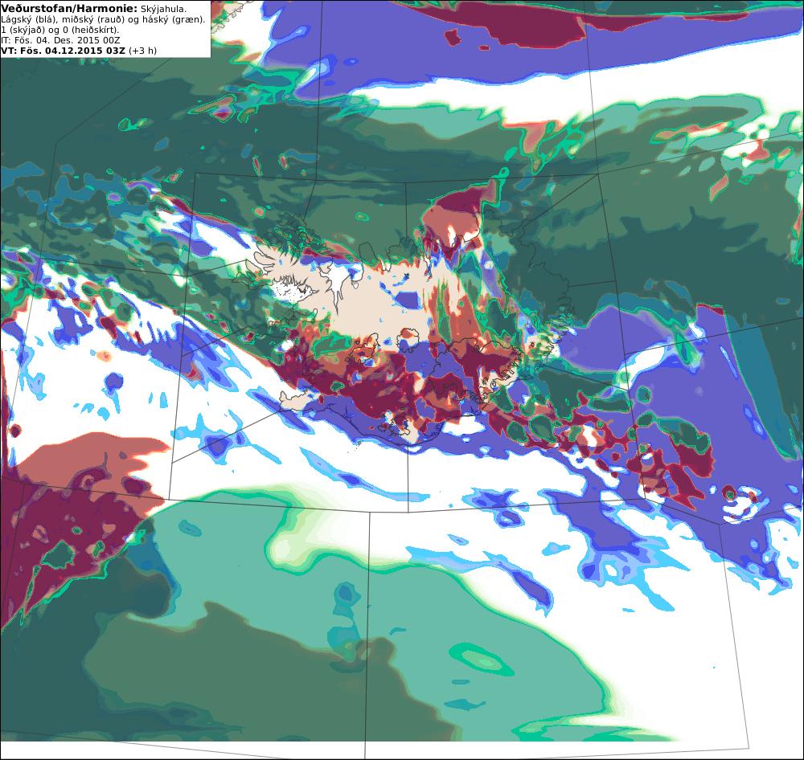The height and width of the screenshot is (760, 804).
Task: Click the 'VT: Fös. 04.12.2015 03Z' valid time
Action: tap(63, 51)
